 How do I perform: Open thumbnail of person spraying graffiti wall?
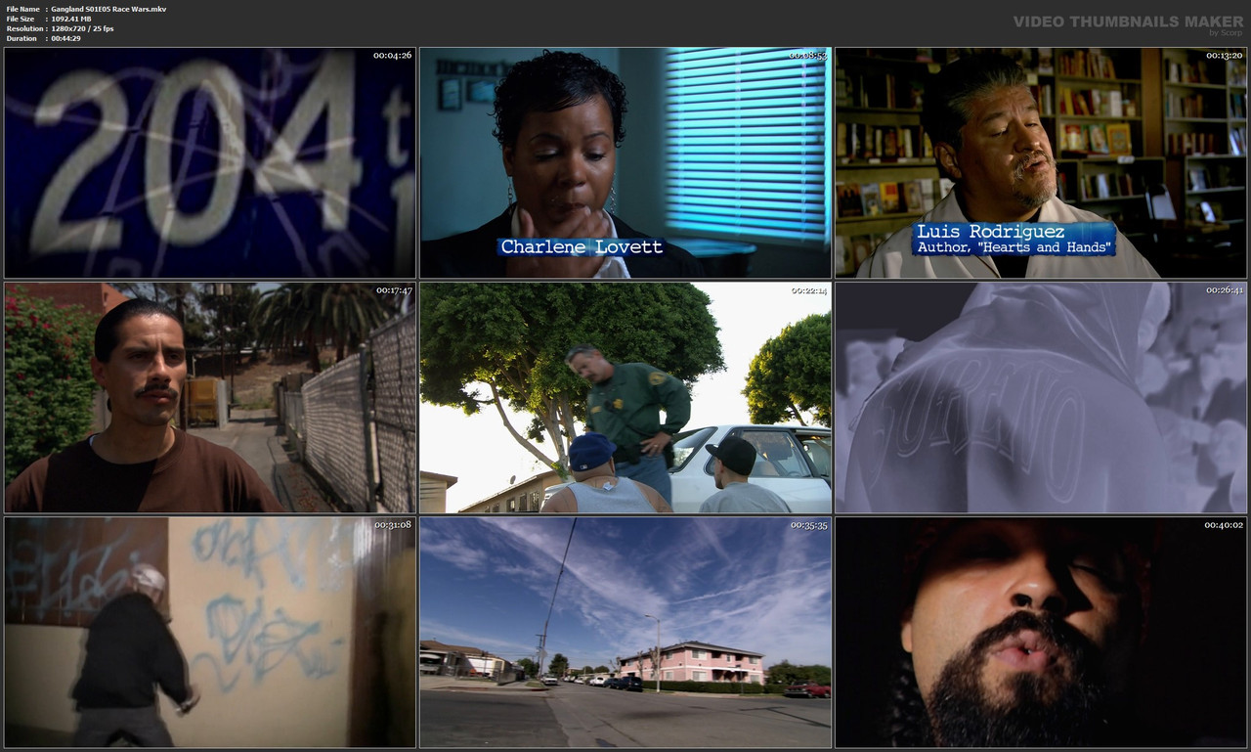tap(210, 633)
